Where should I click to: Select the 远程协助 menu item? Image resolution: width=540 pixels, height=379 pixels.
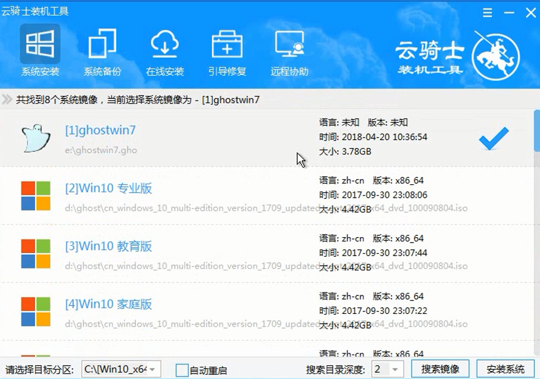288,69
